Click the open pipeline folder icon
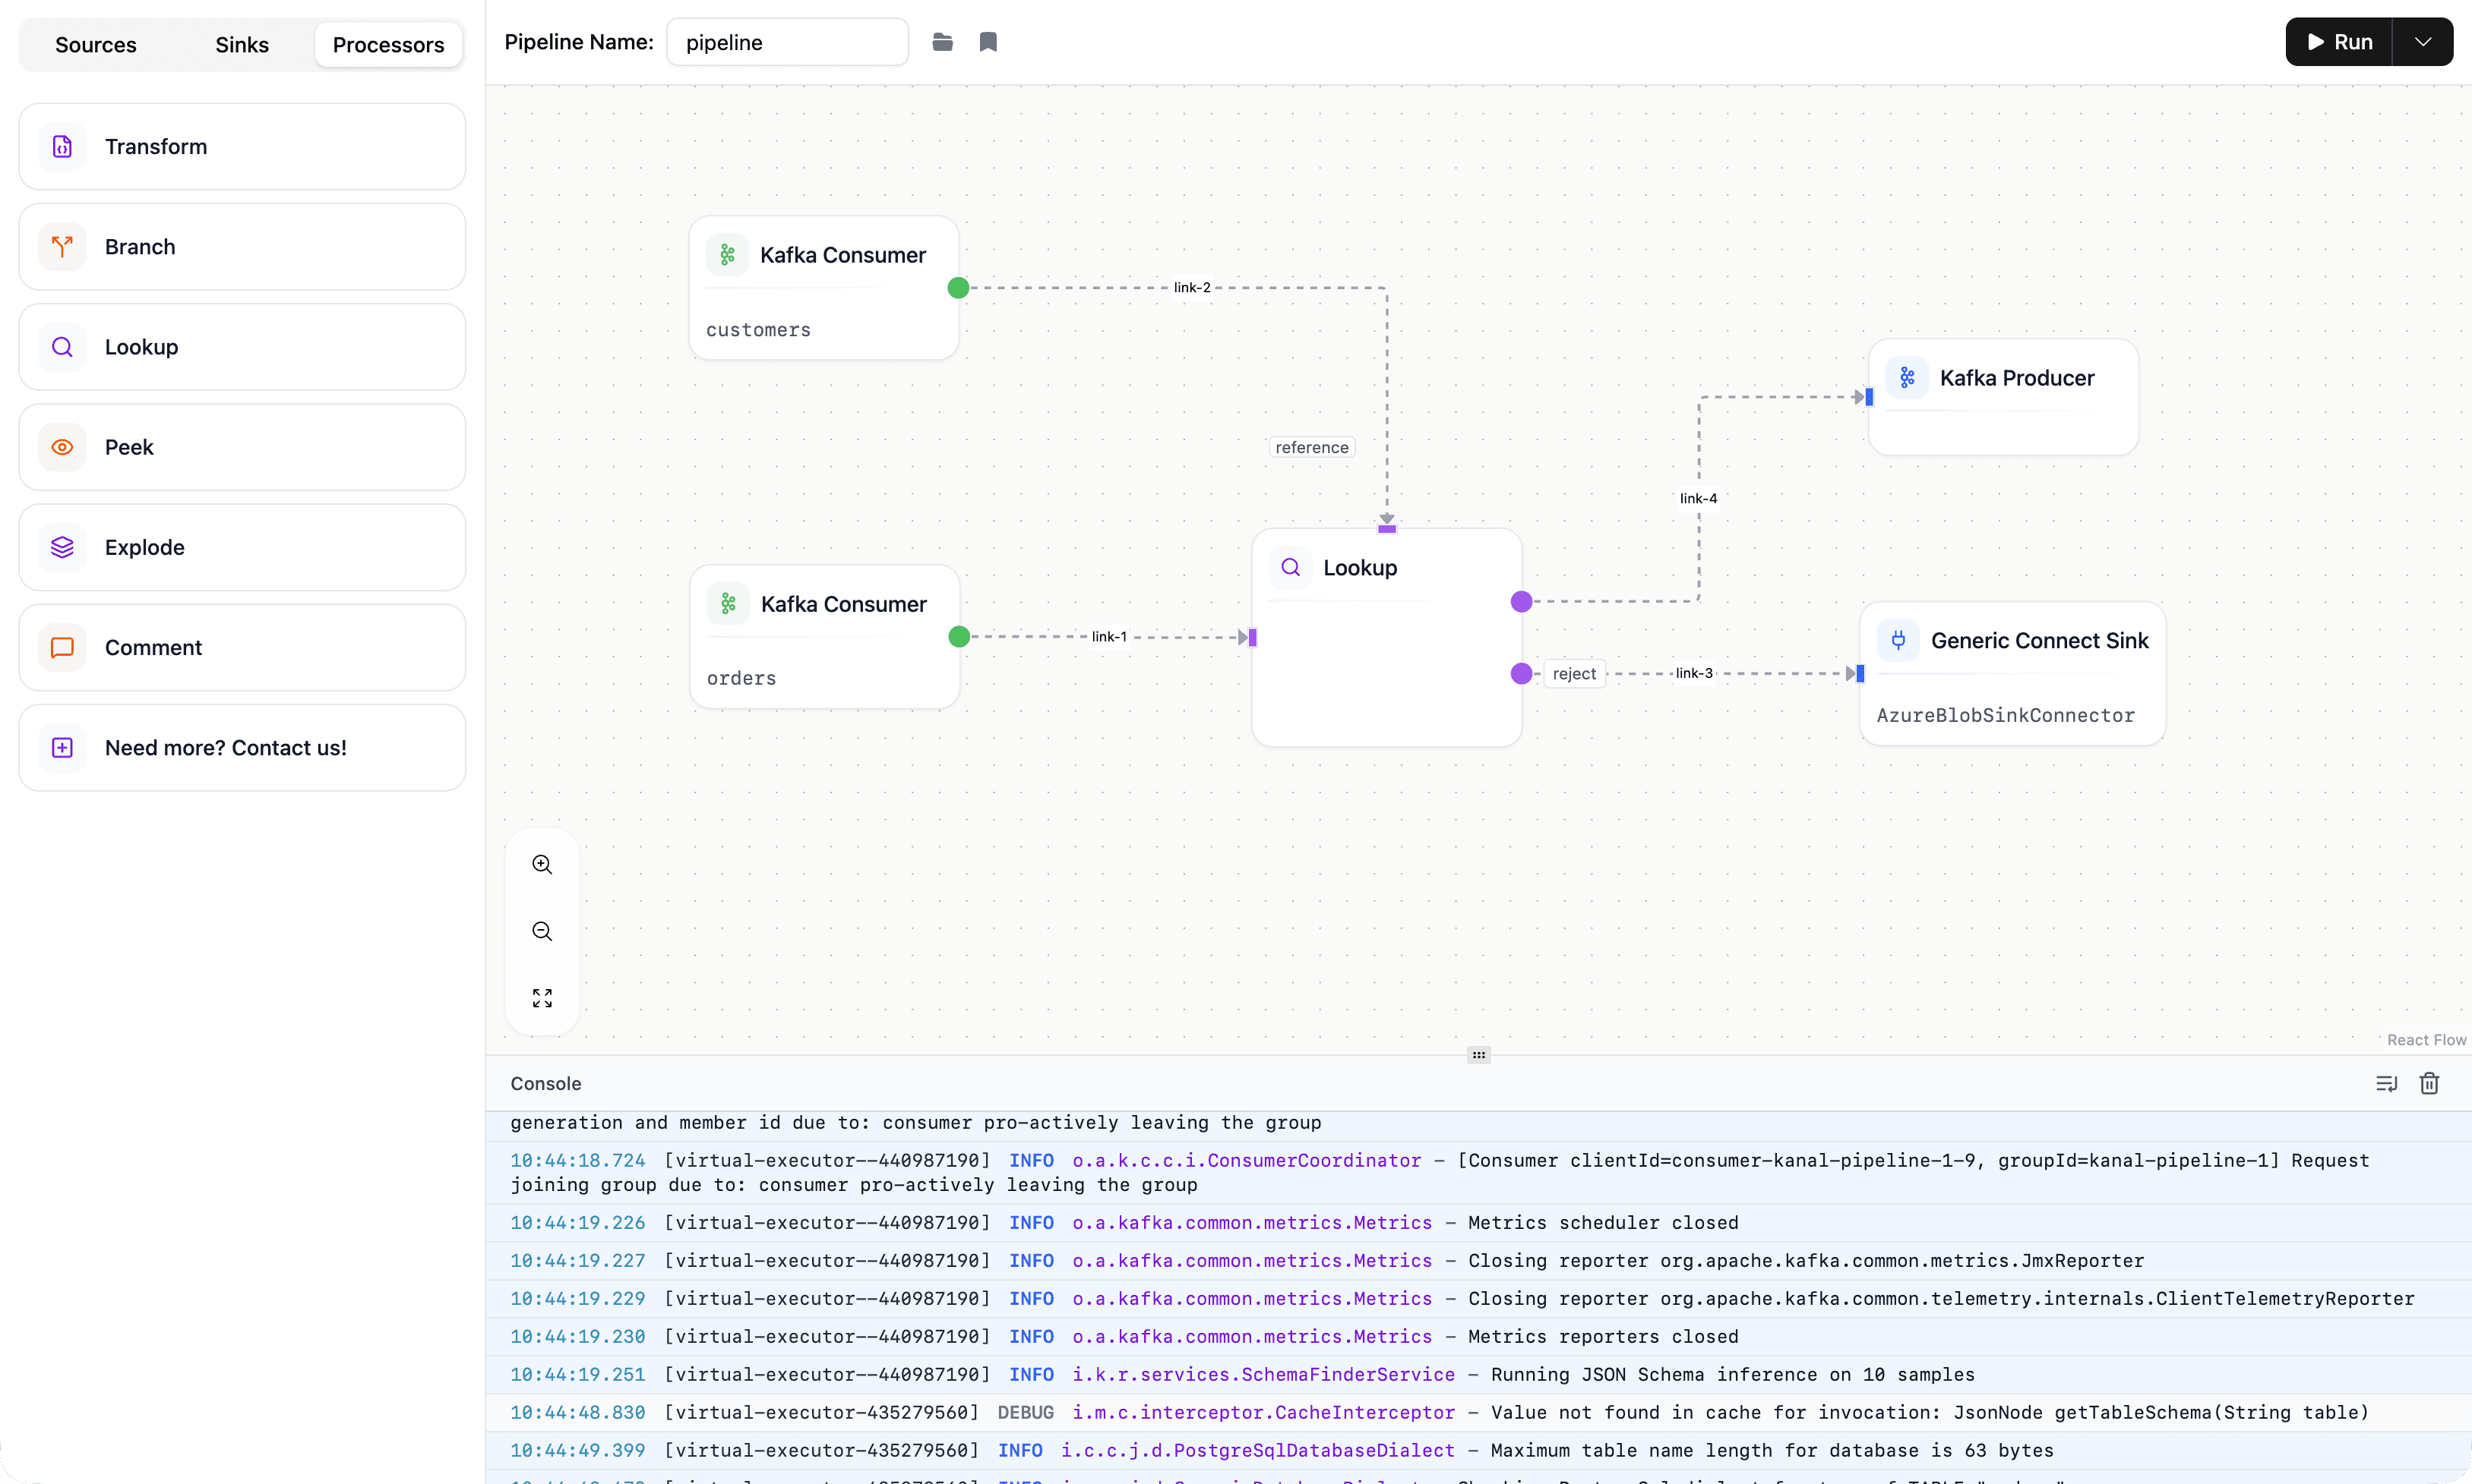 pyautogui.click(x=942, y=42)
